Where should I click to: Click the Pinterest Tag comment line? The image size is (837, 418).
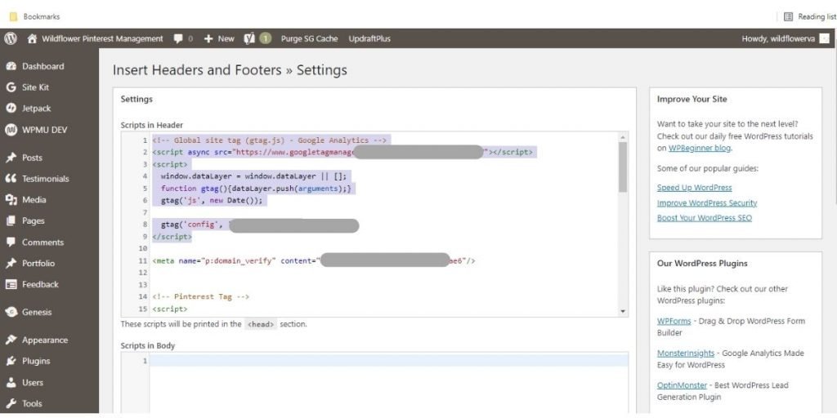pyautogui.click(x=201, y=296)
